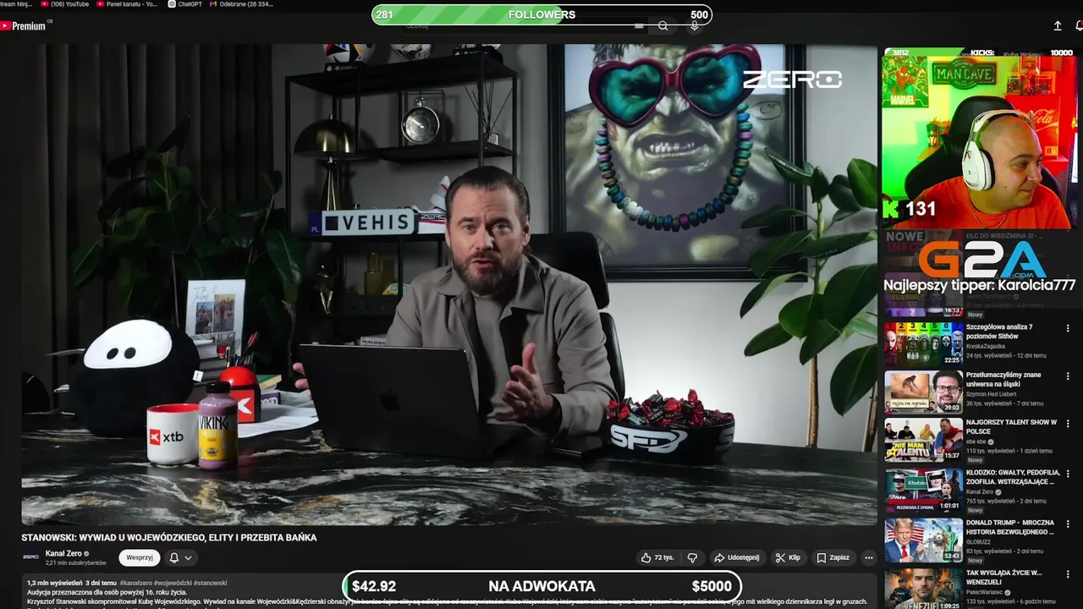Image resolution: width=1083 pixels, height=609 pixels.
Task: Open options menu for Kłodzko video
Action: 1068,474
